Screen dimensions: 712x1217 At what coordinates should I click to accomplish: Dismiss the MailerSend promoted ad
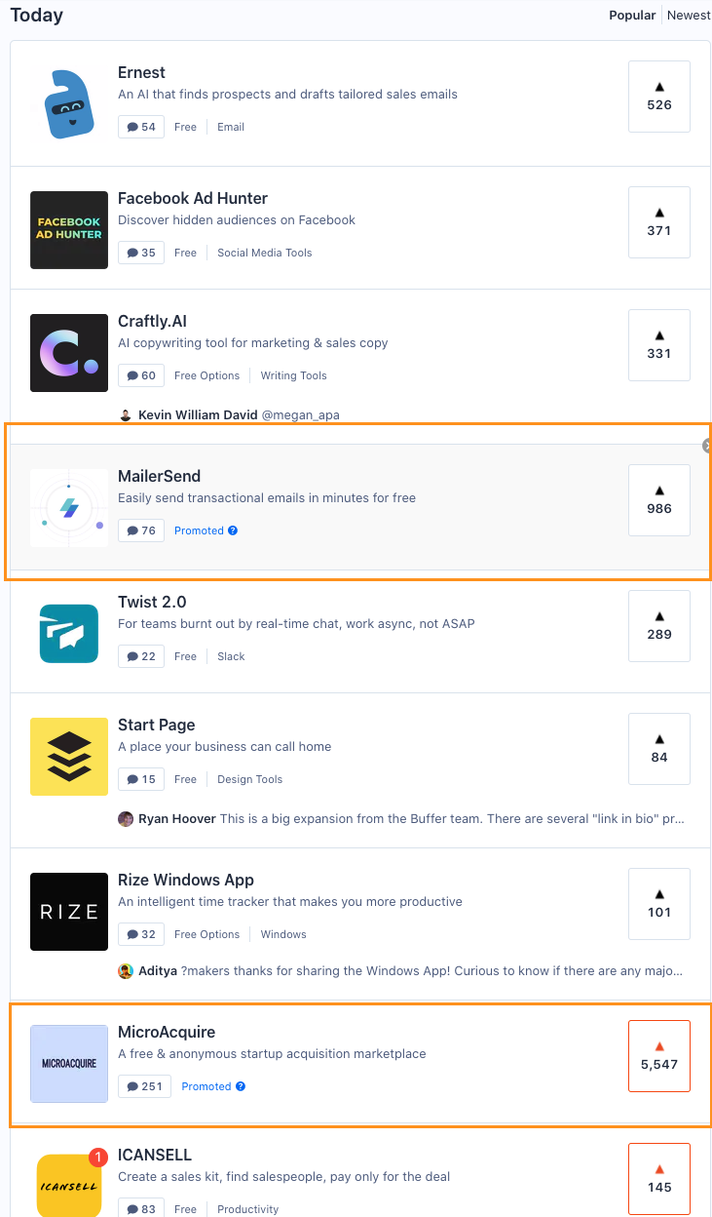[x=707, y=446]
